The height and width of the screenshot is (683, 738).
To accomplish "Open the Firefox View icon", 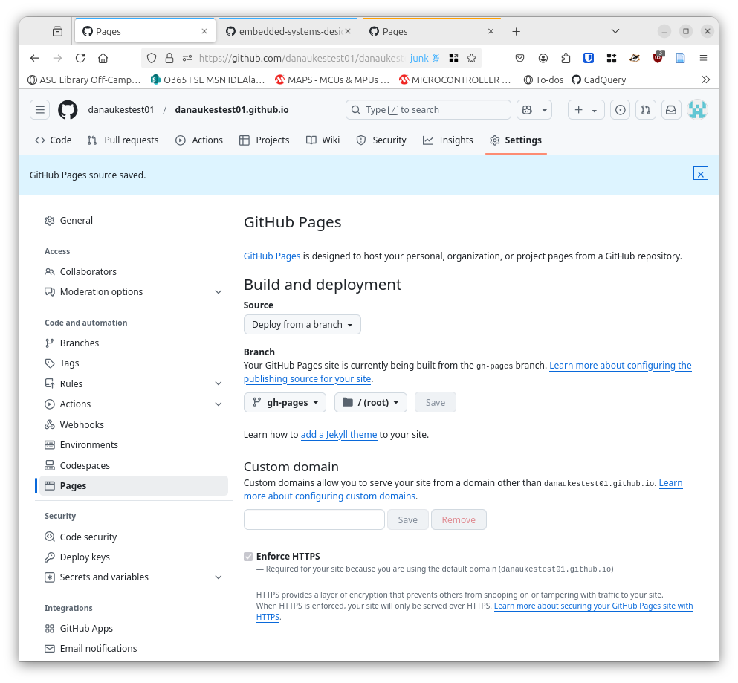I will pos(57,31).
